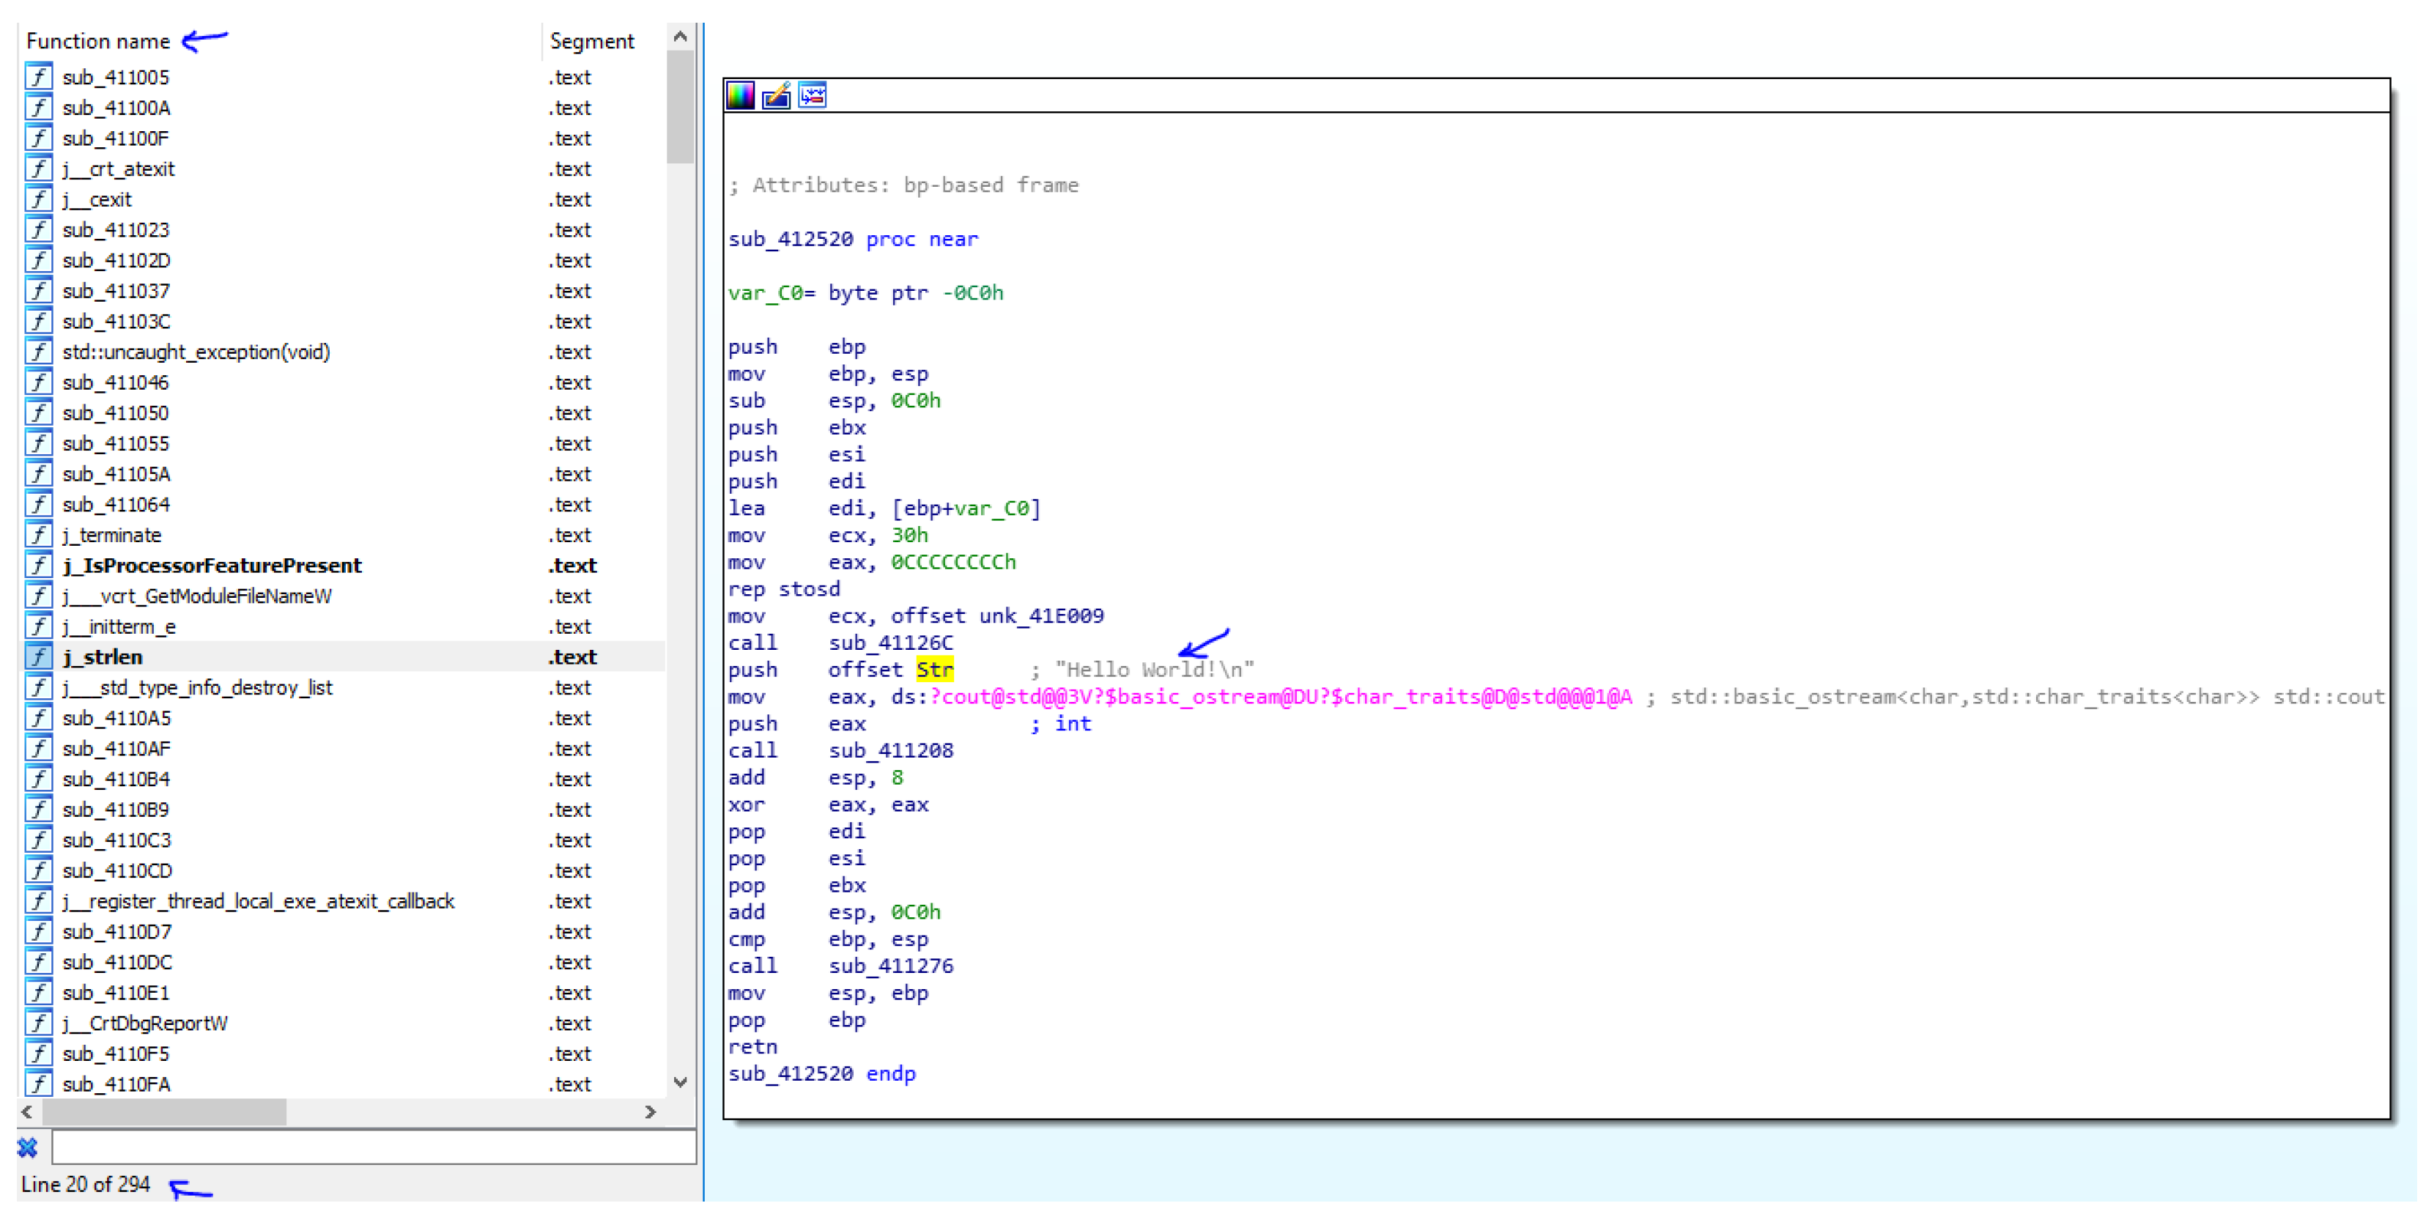The height and width of the screenshot is (1225, 2434).
Task: Click the horizontal scrollbar right arrow
Action: tap(650, 1111)
